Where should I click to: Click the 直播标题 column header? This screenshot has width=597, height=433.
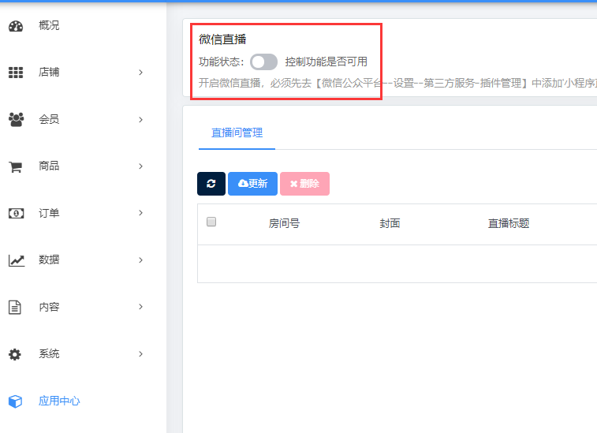coord(509,223)
